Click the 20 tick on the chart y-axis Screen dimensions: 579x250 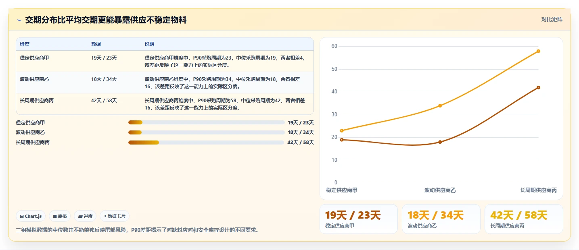click(334, 137)
